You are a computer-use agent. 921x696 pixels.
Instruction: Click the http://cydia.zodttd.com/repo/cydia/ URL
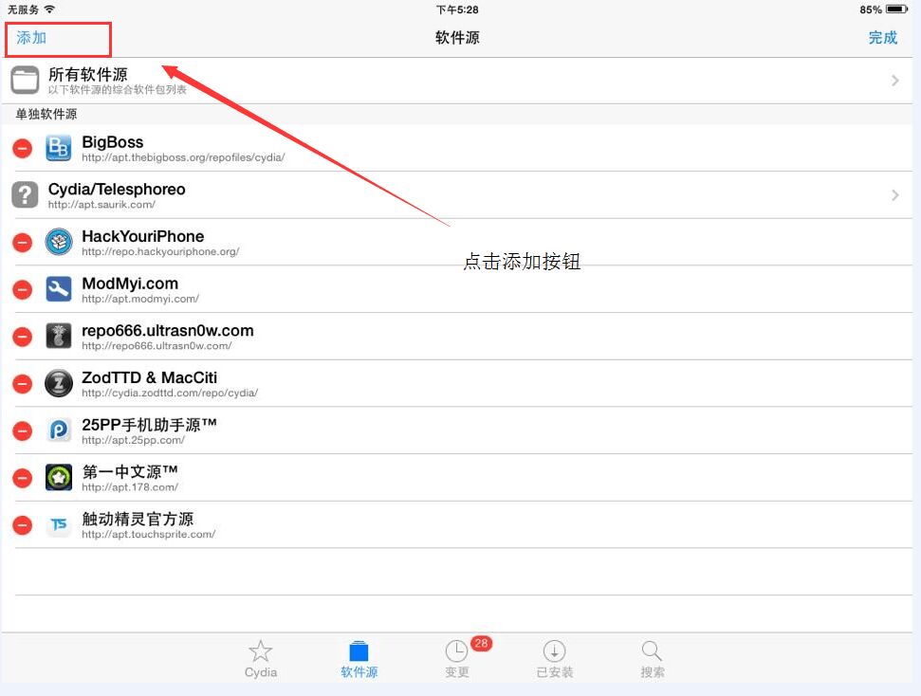(170, 393)
